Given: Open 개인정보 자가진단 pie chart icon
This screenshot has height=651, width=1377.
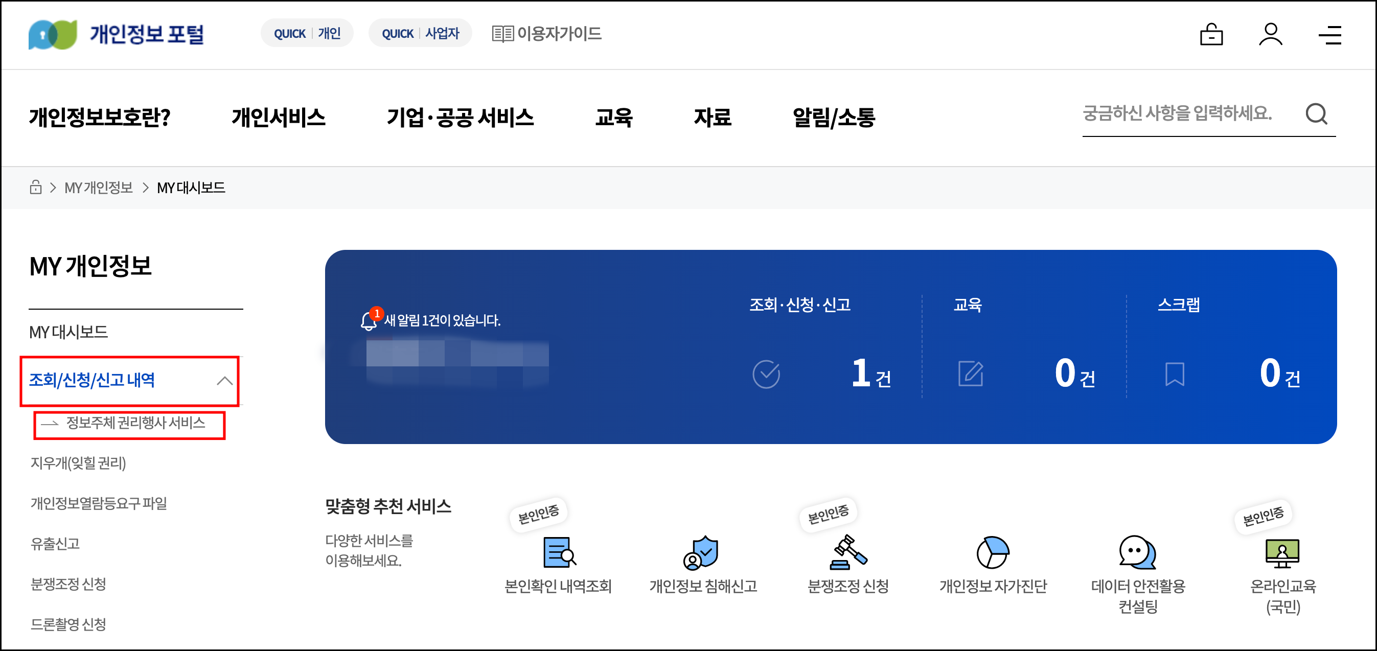Looking at the screenshot, I should (x=993, y=552).
